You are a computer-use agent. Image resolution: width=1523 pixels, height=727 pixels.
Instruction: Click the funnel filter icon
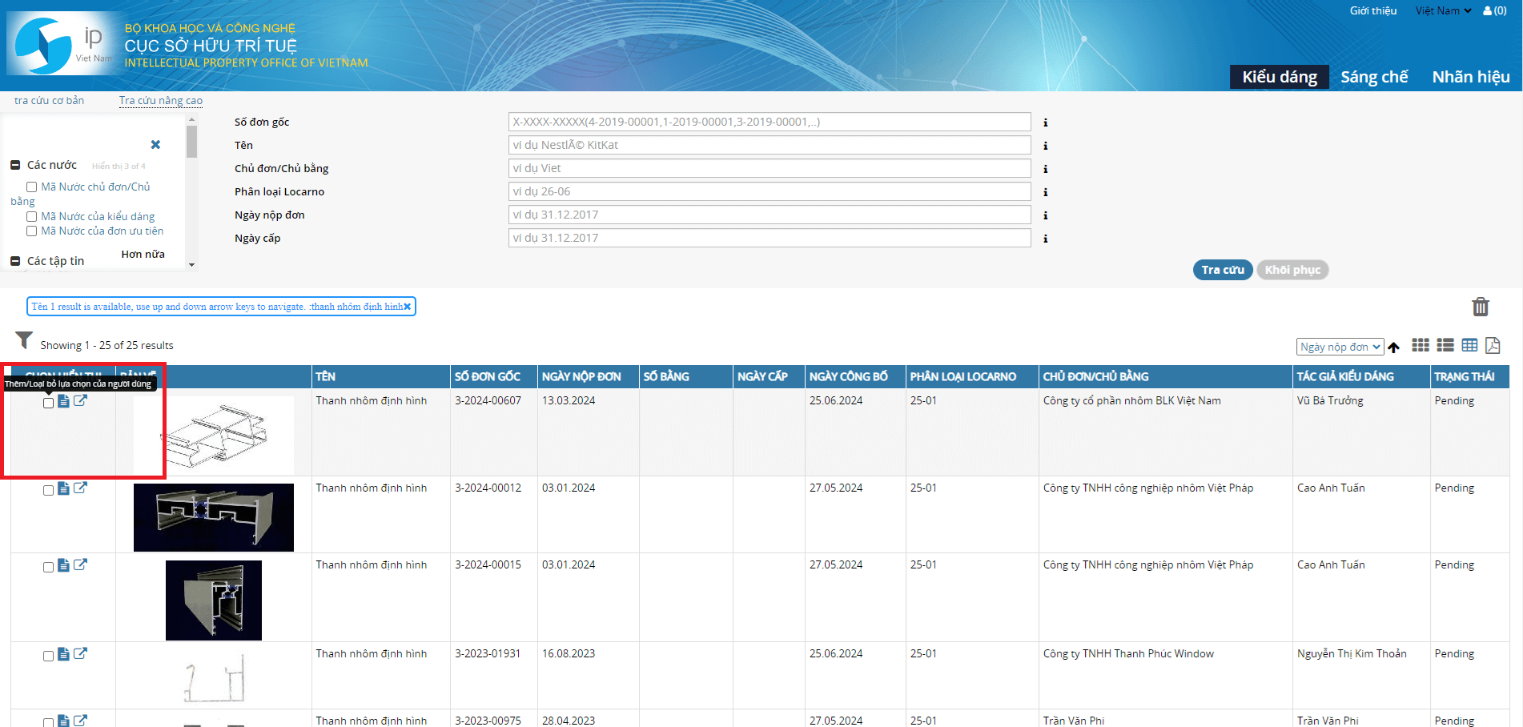(24, 340)
